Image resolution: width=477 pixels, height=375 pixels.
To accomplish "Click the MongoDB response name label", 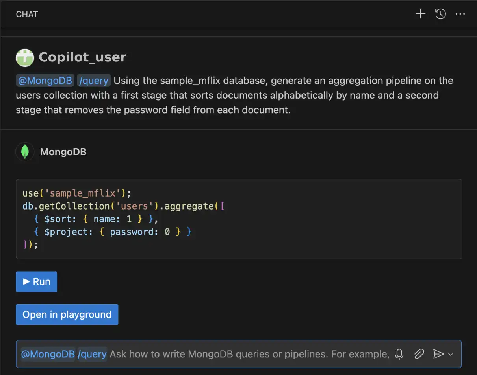I will tap(63, 151).
